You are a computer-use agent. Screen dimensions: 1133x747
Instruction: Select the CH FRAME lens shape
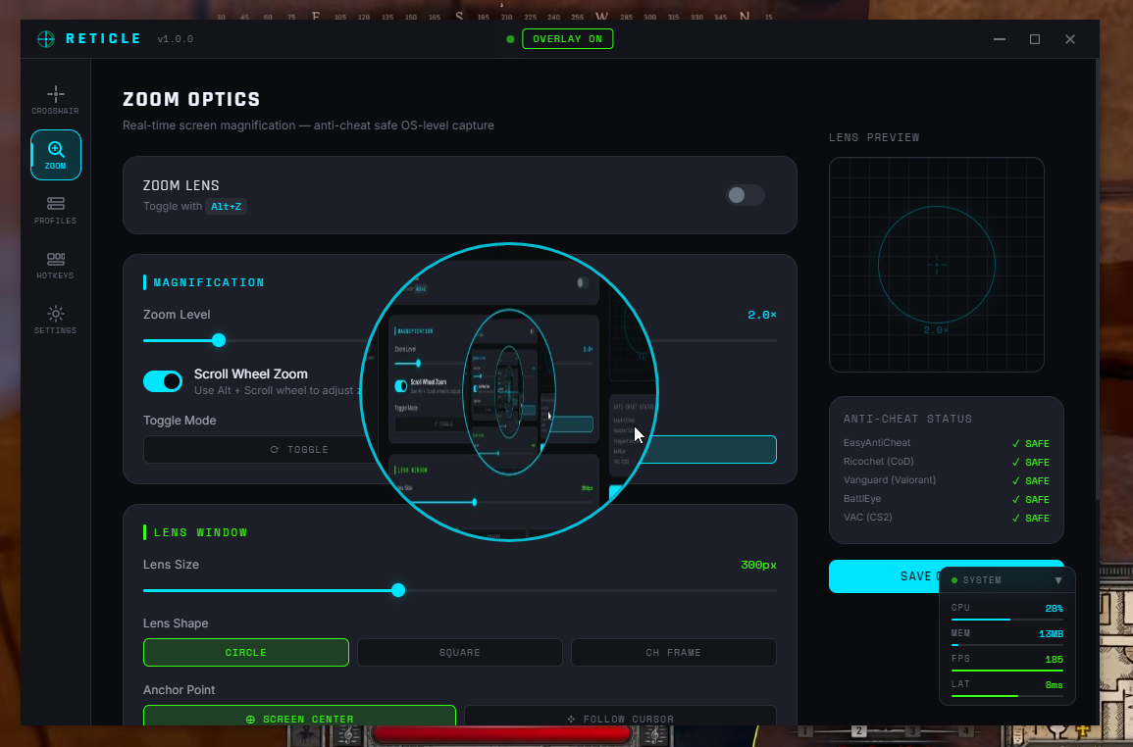pyautogui.click(x=674, y=652)
